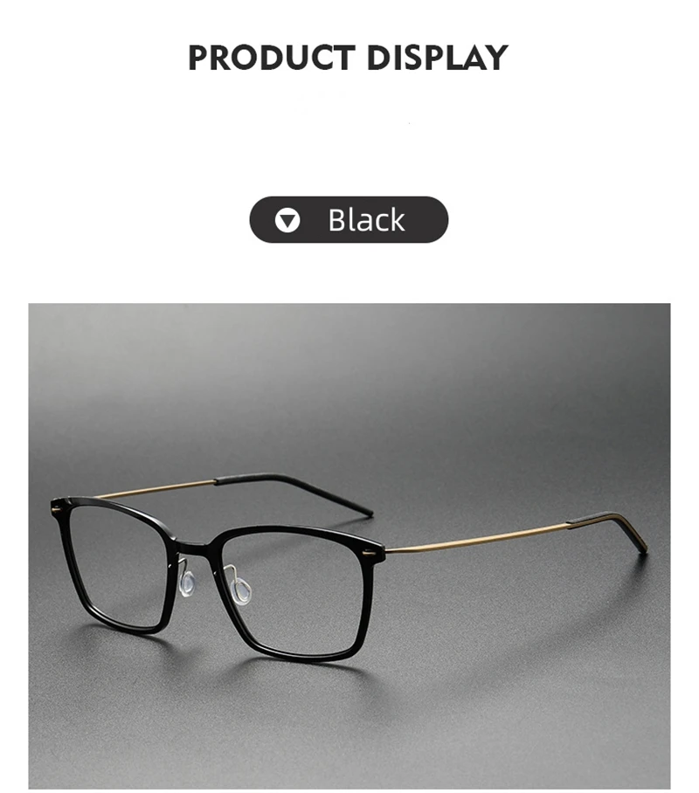Open the black eyeglasses product photo
Screen dimensions: 699x793
click(349, 546)
